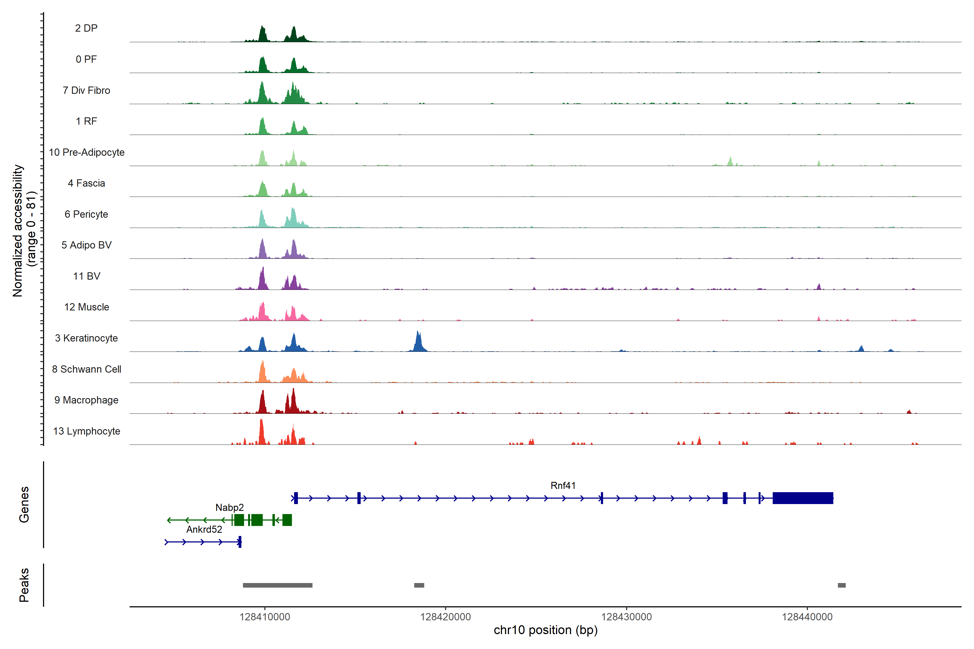Click the Rnf41 gene label
This screenshot has width=974, height=649.
pos(563,485)
